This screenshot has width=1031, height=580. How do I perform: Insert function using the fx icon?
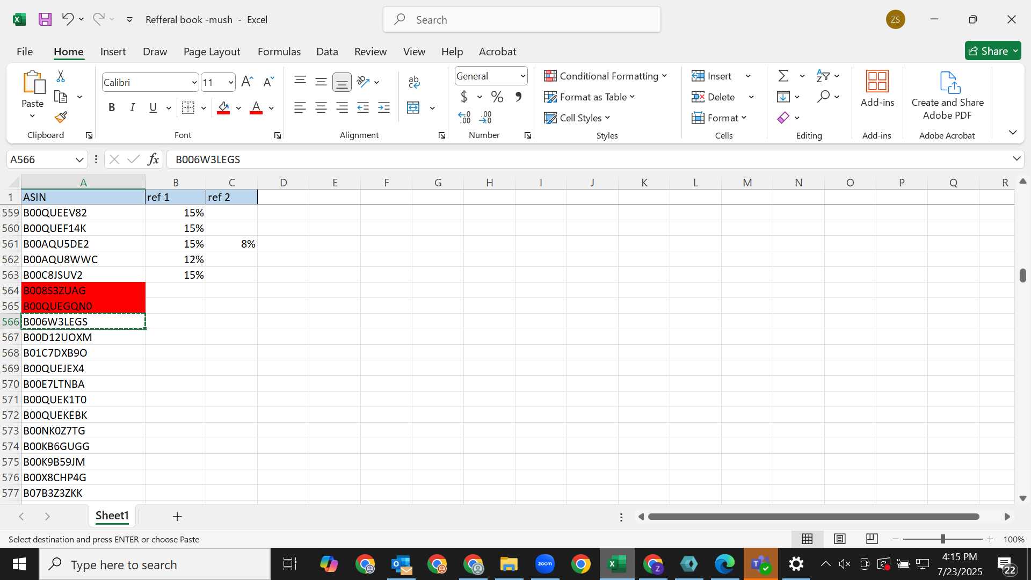[x=153, y=160]
